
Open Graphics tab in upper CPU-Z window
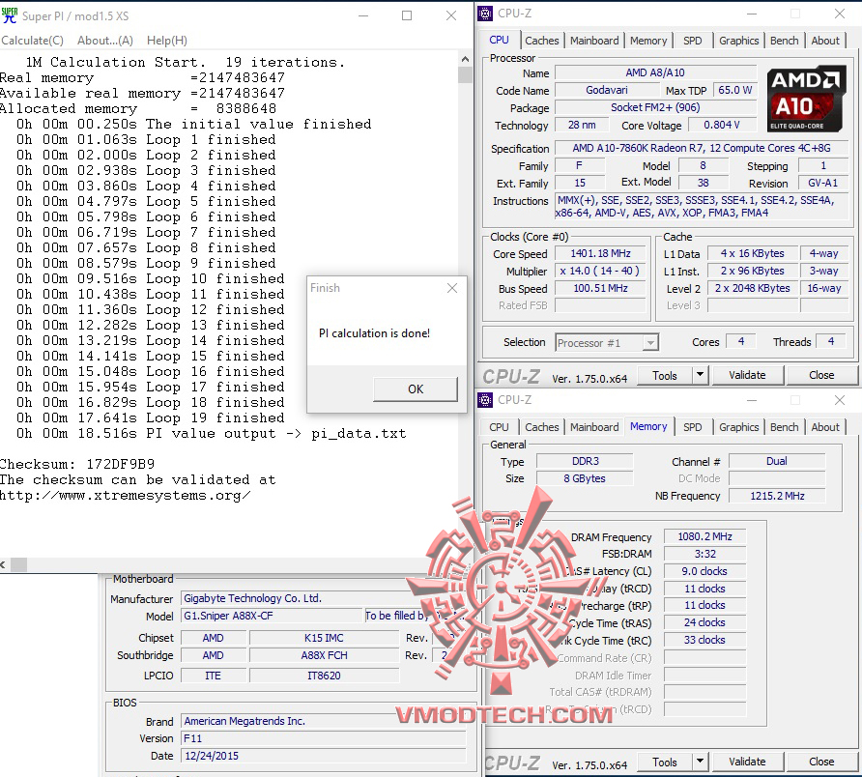click(x=738, y=41)
